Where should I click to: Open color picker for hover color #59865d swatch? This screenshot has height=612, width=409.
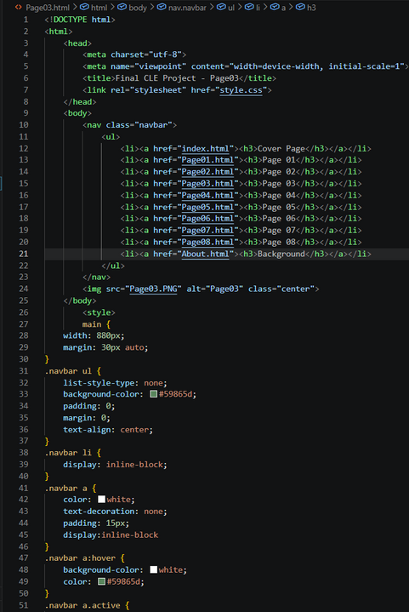[101, 581]
